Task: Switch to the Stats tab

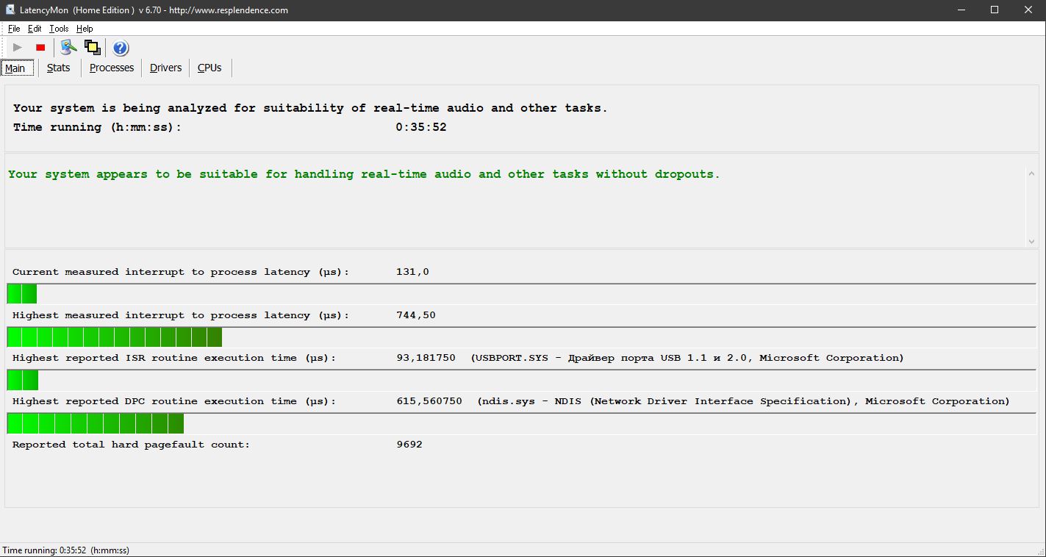Action: (x=59, y=68)
